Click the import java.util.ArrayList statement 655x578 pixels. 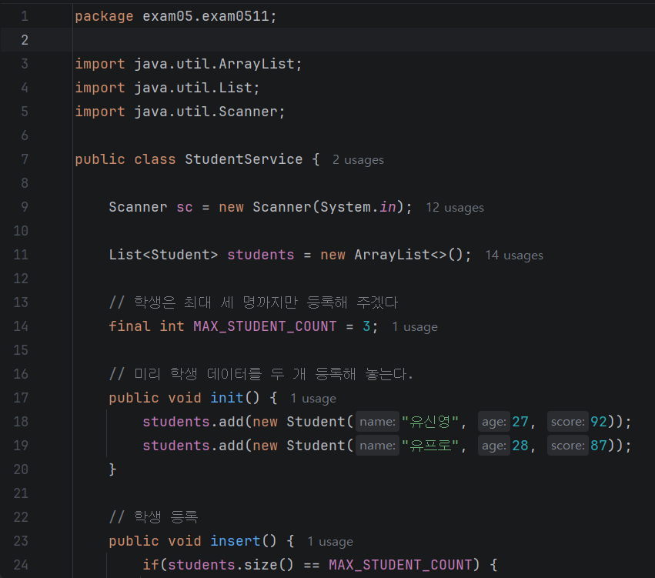point(188,64)
